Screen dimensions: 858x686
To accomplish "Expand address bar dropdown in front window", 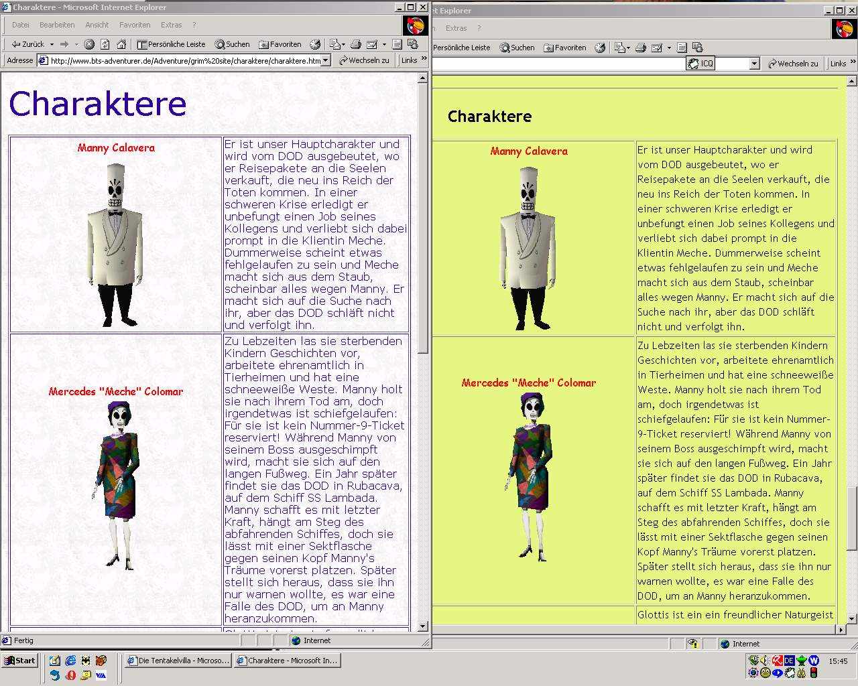I will pos(326,60).
